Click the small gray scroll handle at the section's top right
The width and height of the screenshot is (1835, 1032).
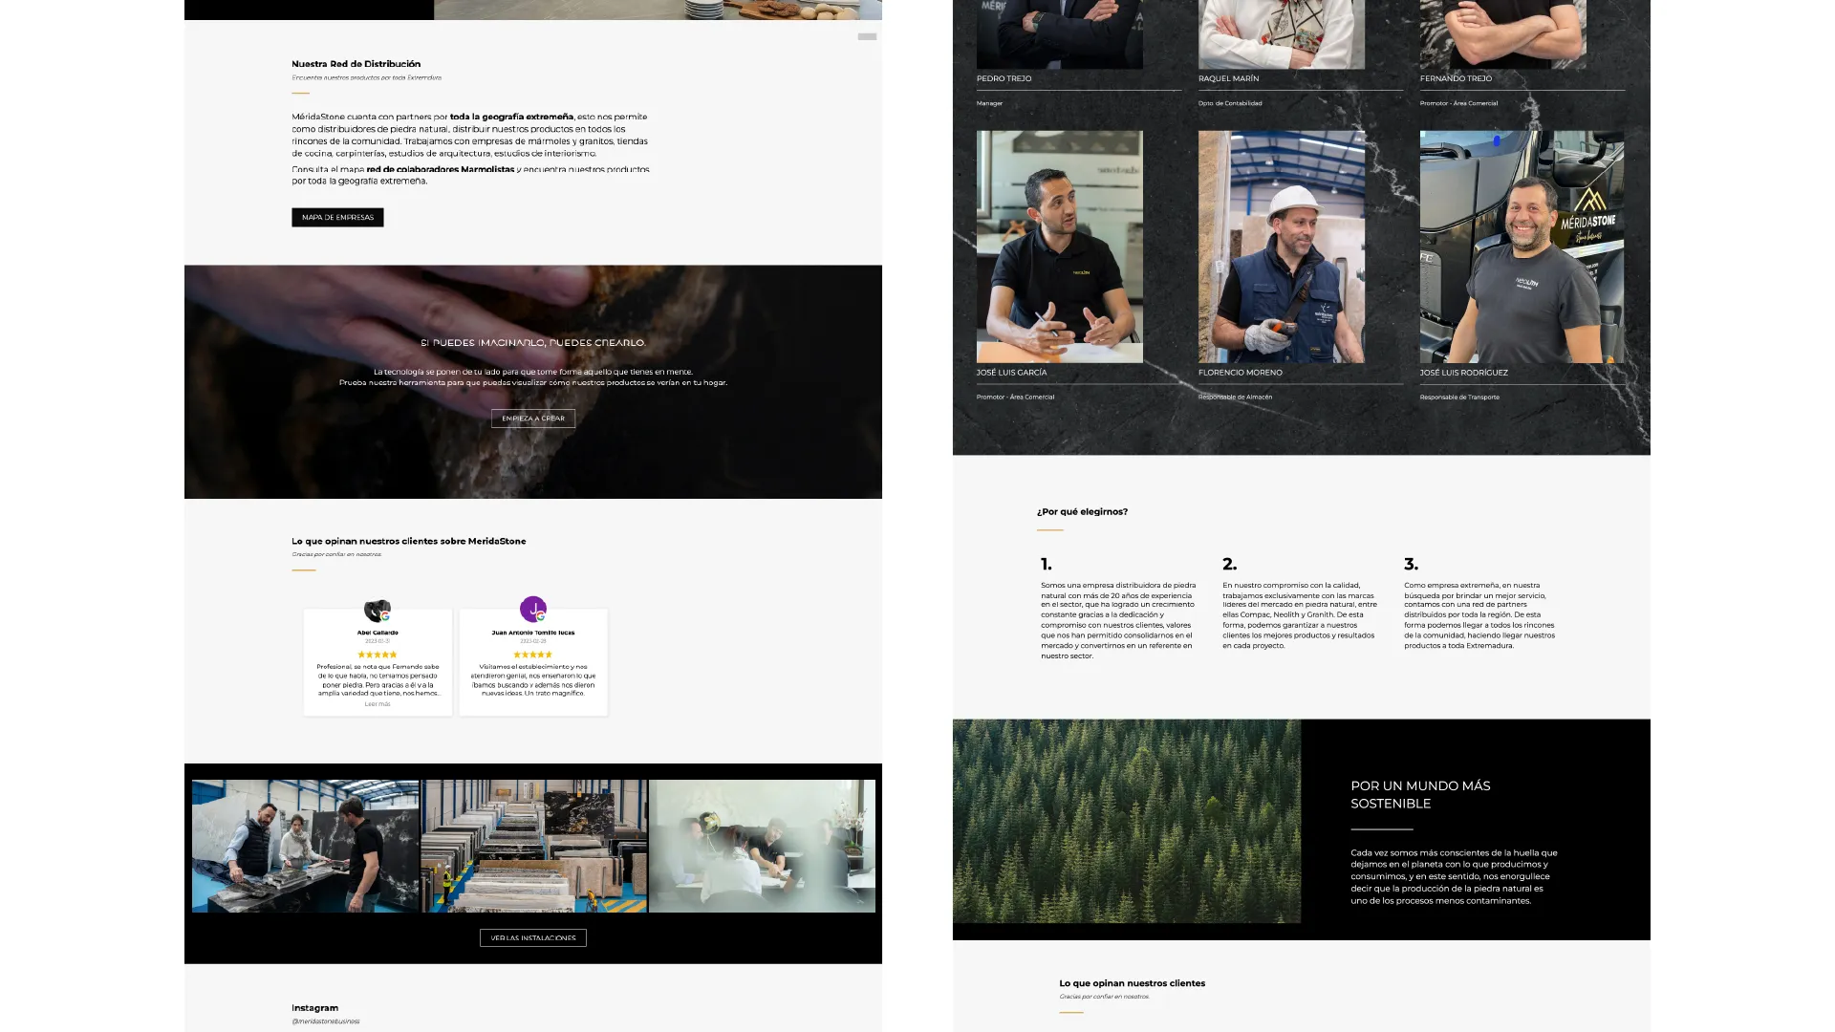click(x=867, y=36)
